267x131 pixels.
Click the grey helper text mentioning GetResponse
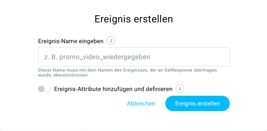point(127,73)
